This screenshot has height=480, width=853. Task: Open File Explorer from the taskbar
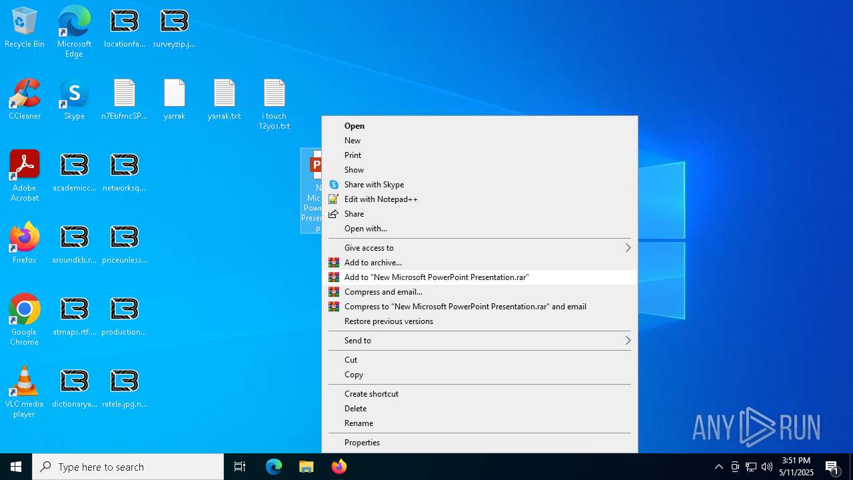pyautogui.click(x=307, y=467)
